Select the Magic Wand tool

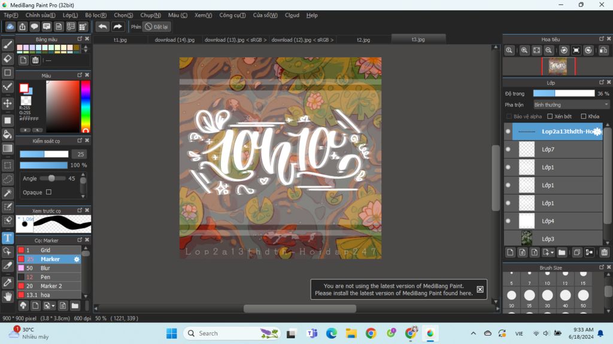pyautogui.click(x=7, y=193)
